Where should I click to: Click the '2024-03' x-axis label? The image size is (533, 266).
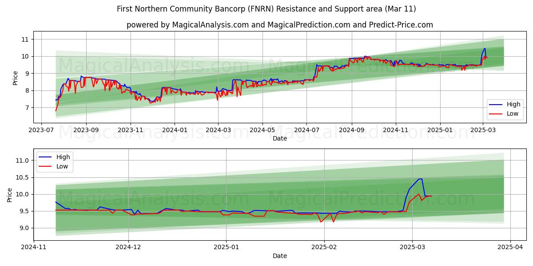218,130
